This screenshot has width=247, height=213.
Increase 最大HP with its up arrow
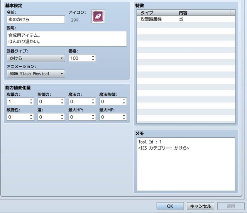point(93,115)
